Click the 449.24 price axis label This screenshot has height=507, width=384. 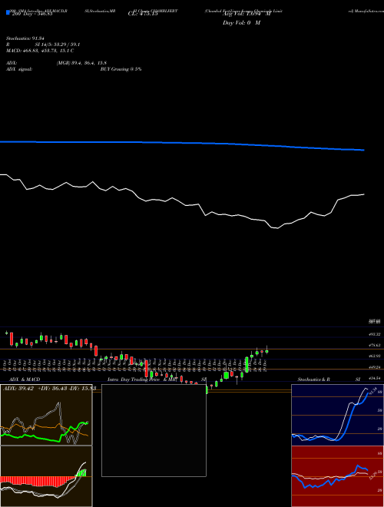(375, 367)
